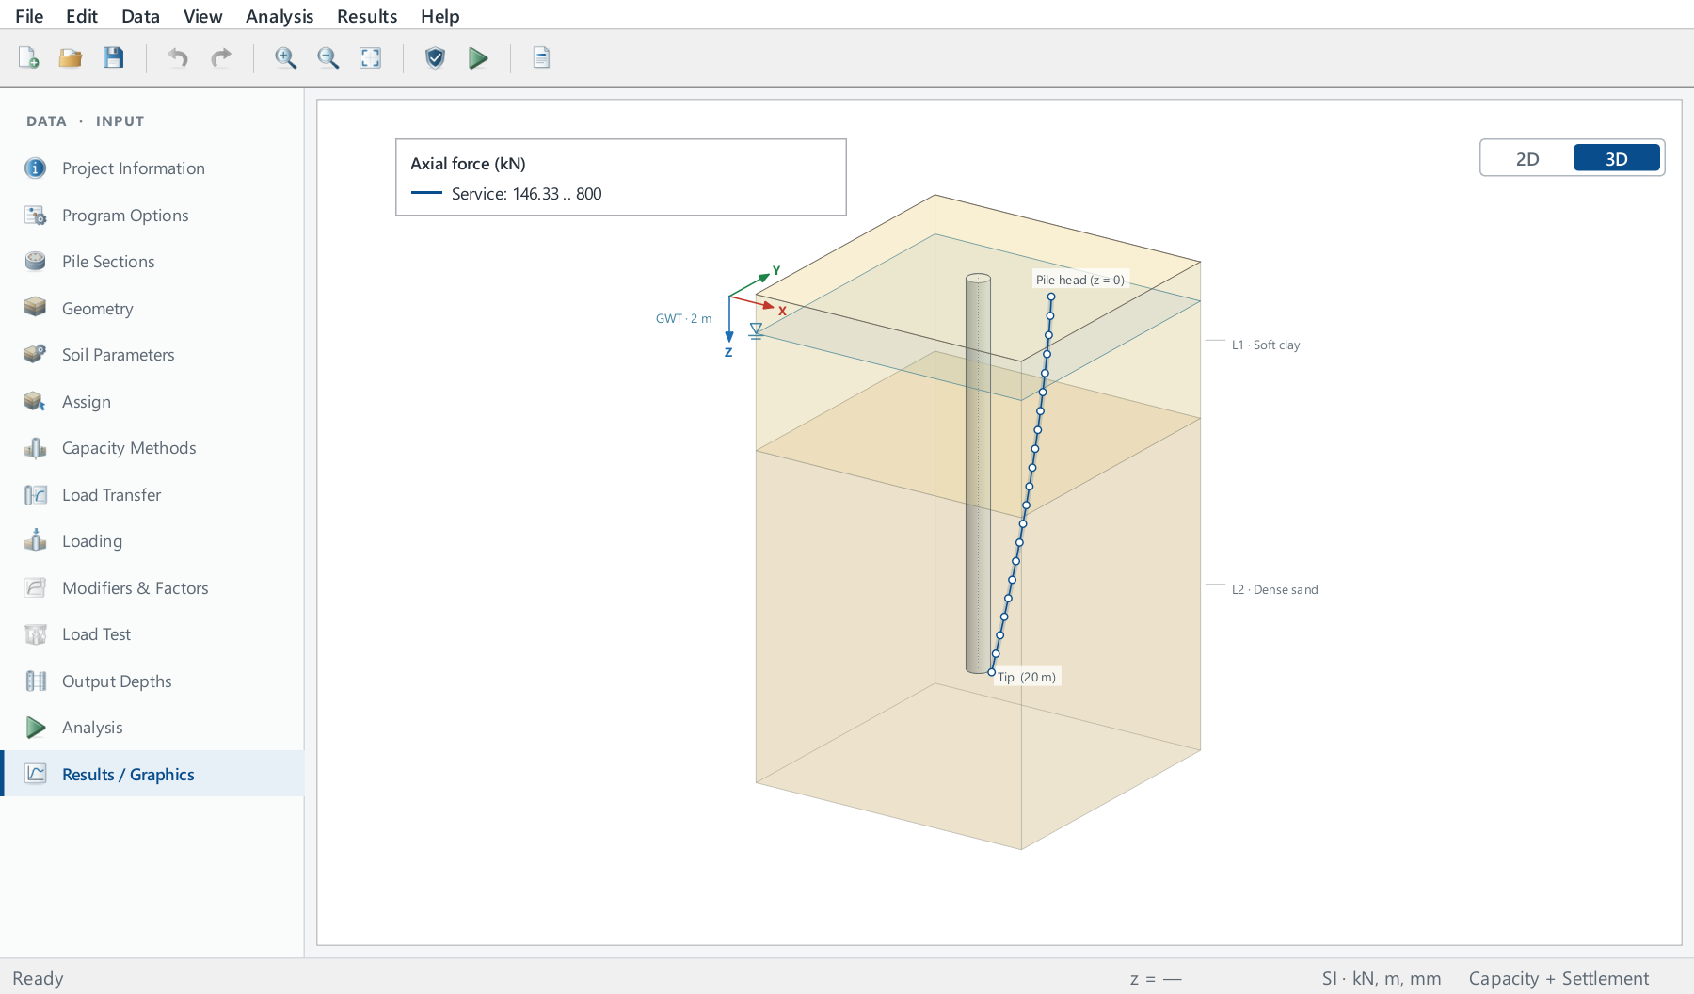Open the Geometry section
Viewport: 1694px width, 994px height.
(152, 309)
